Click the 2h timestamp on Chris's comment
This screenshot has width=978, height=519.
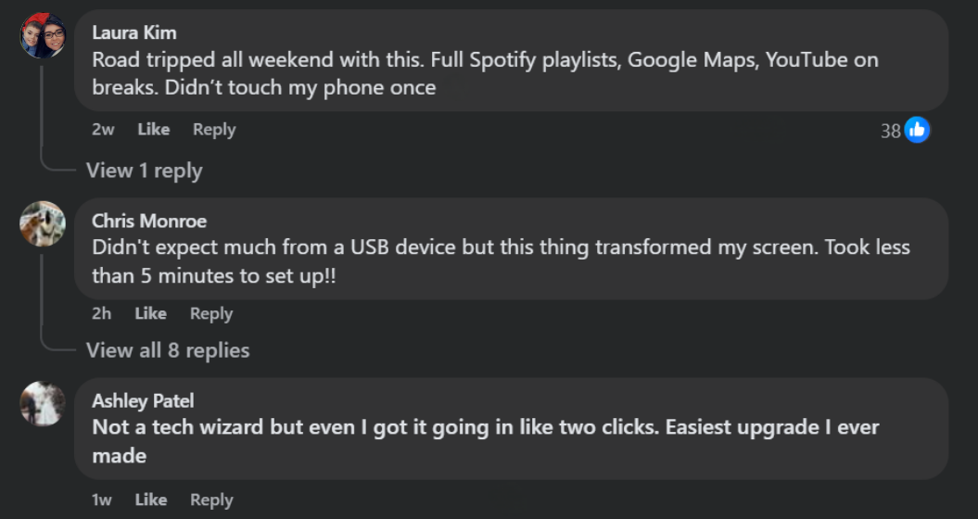tap(101, 313)
